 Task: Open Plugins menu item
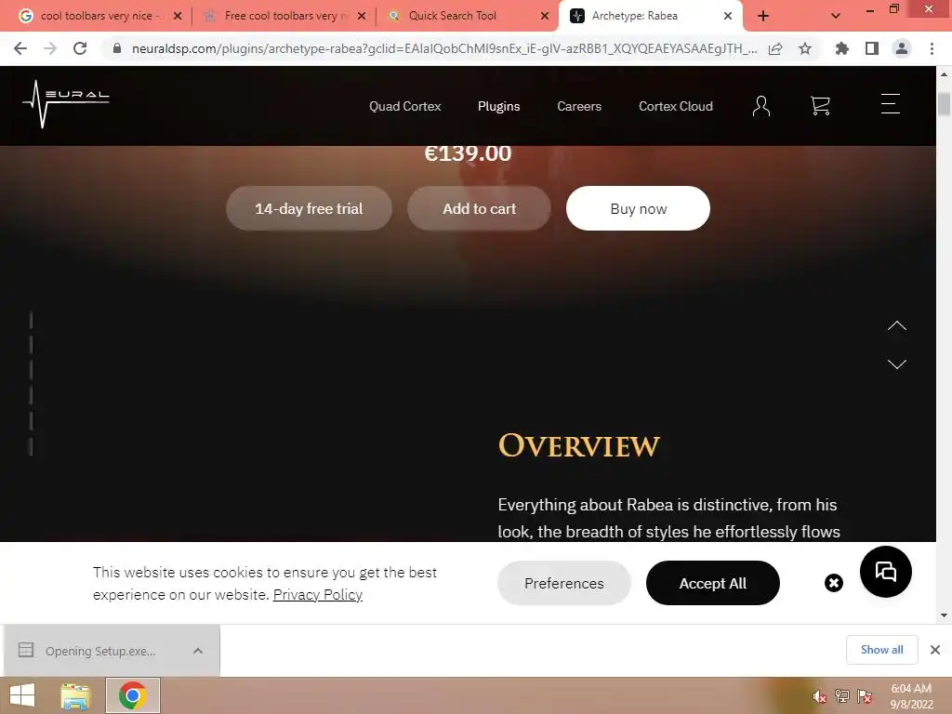(x=498, y=106)
